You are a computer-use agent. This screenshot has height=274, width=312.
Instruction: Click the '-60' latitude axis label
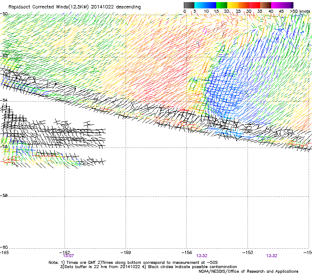(x=4, y=247)
